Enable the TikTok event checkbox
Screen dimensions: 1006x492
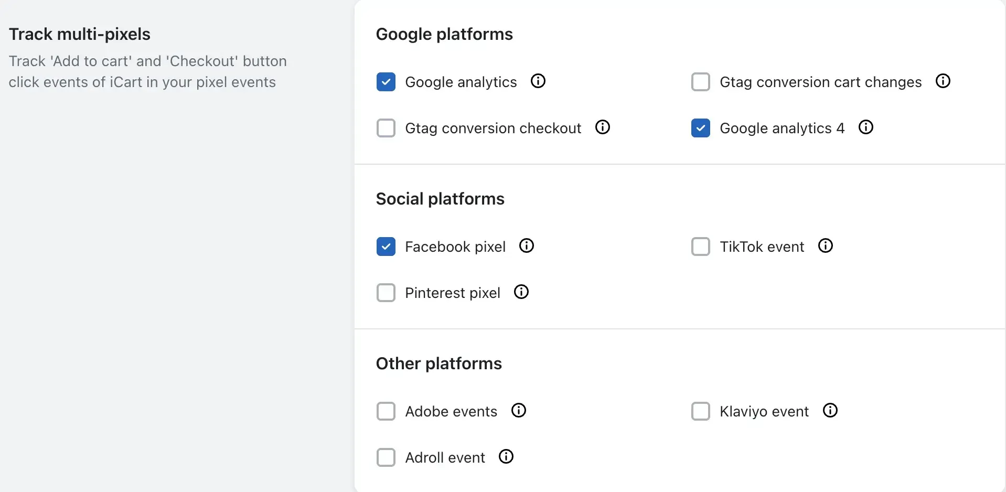click(x=701, y=247)
